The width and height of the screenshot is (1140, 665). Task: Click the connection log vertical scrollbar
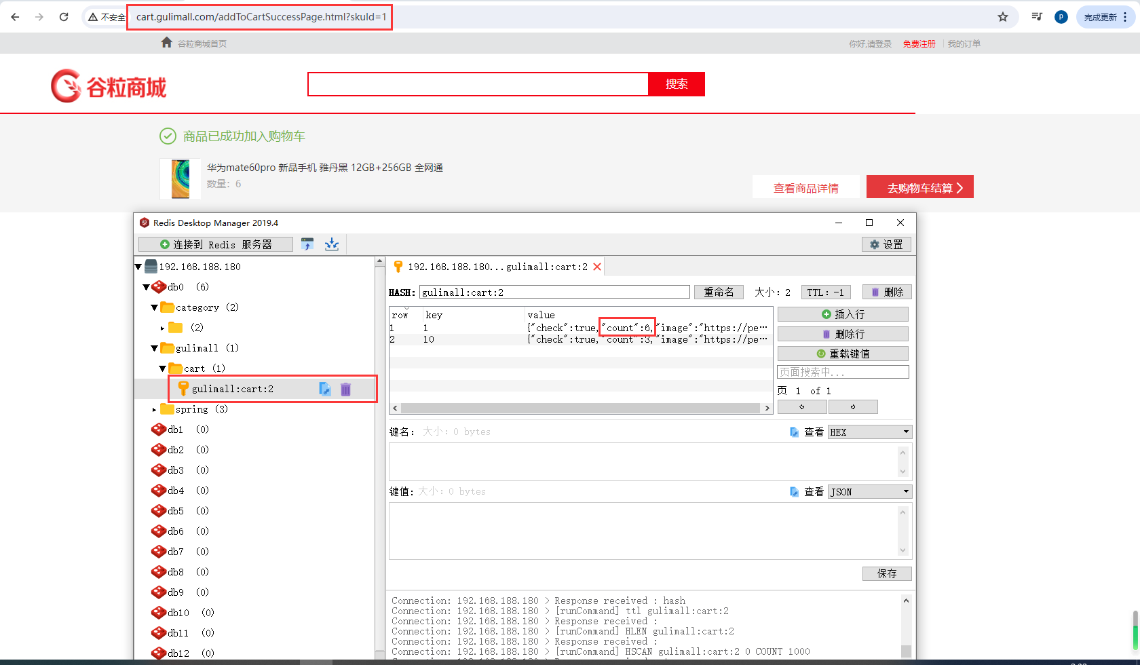(x=906, y=626)
